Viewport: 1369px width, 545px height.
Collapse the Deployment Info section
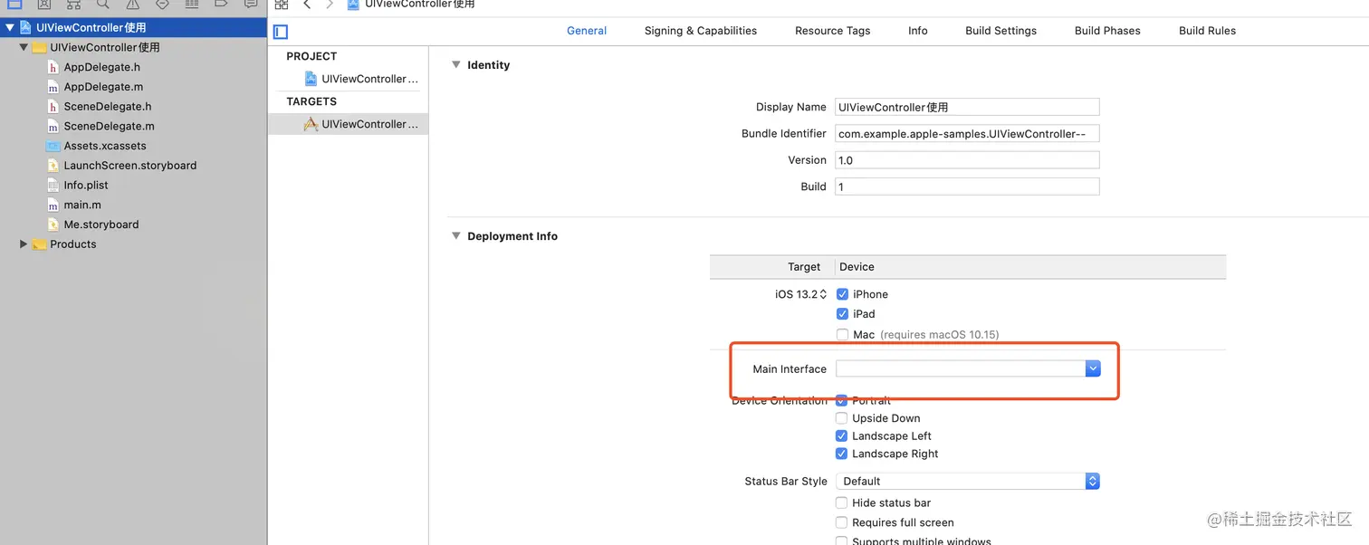point(455,236)
